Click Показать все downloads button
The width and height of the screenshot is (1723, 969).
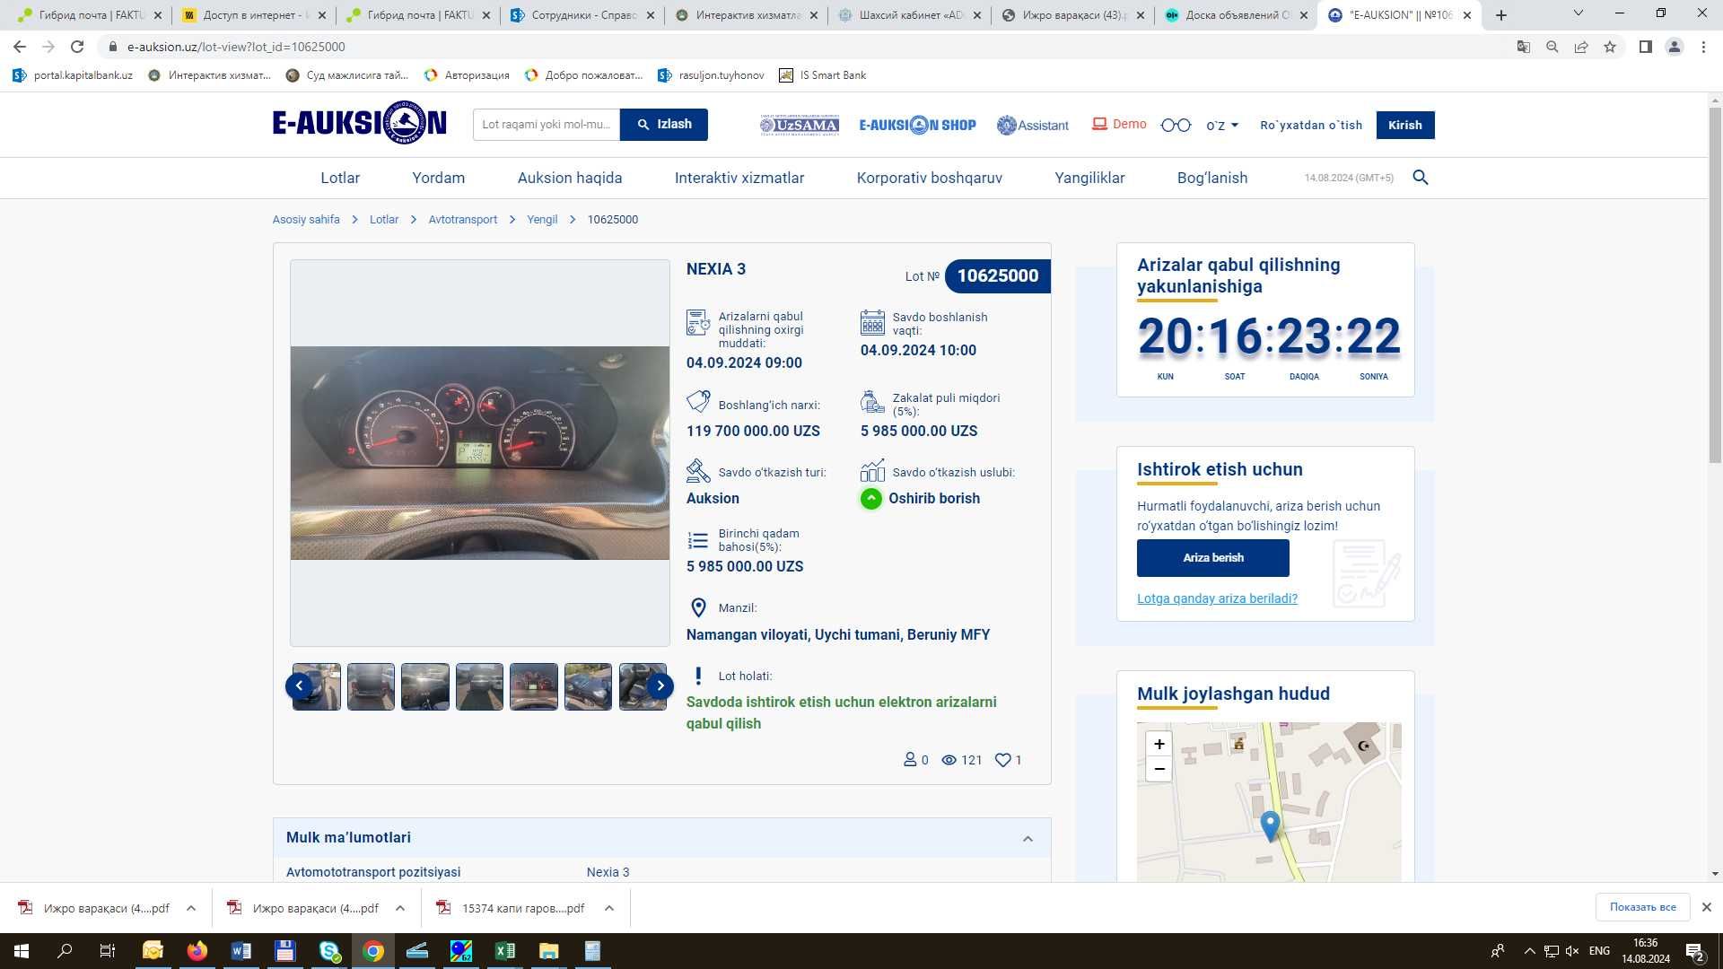1642,907
